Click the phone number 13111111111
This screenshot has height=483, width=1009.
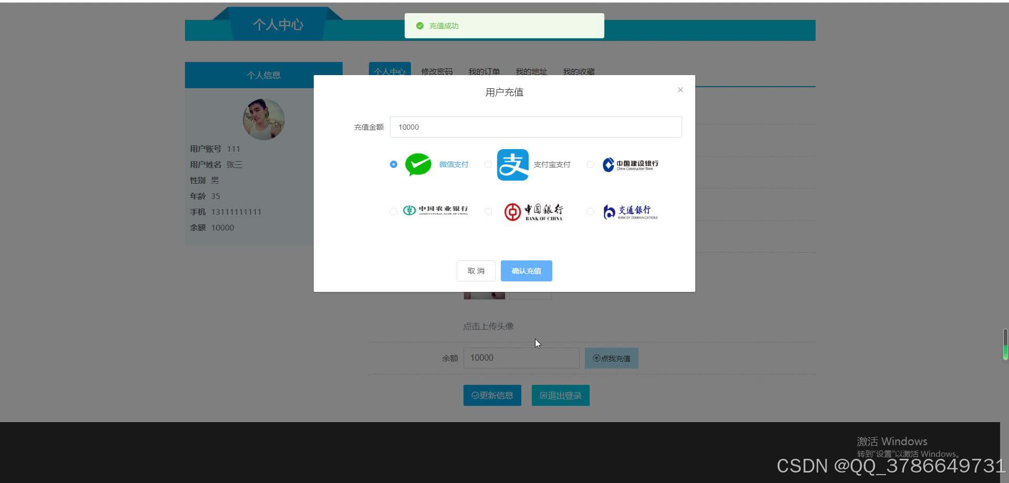tap(236, 212)
